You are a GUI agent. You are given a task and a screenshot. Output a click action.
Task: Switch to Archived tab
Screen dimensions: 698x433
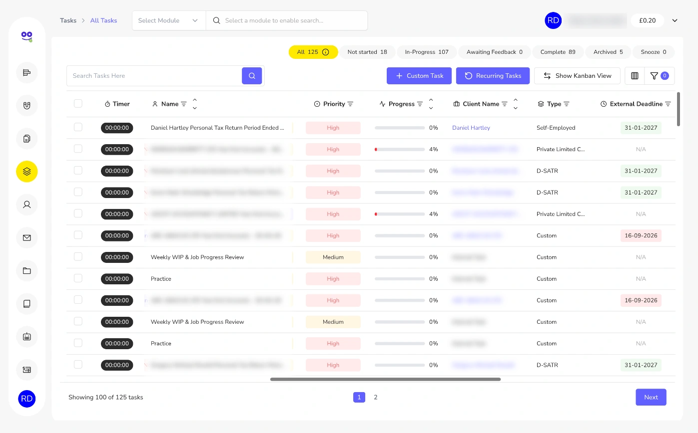tap(608, 52)
